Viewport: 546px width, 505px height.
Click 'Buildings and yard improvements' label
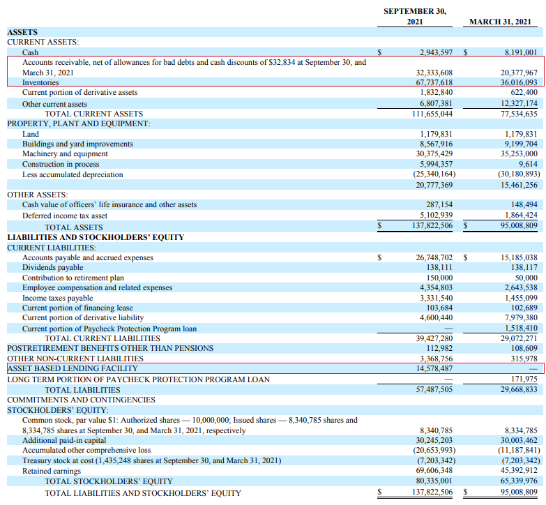pyautogui.click(x=77, y=144)
